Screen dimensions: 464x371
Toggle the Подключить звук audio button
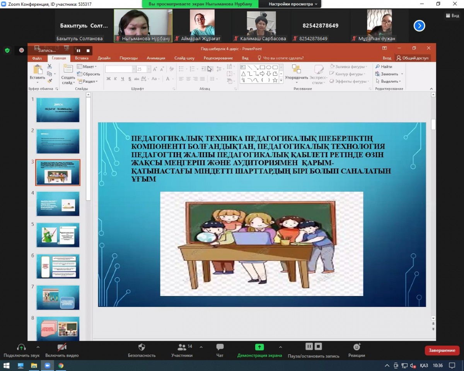[x=21, y=347]
